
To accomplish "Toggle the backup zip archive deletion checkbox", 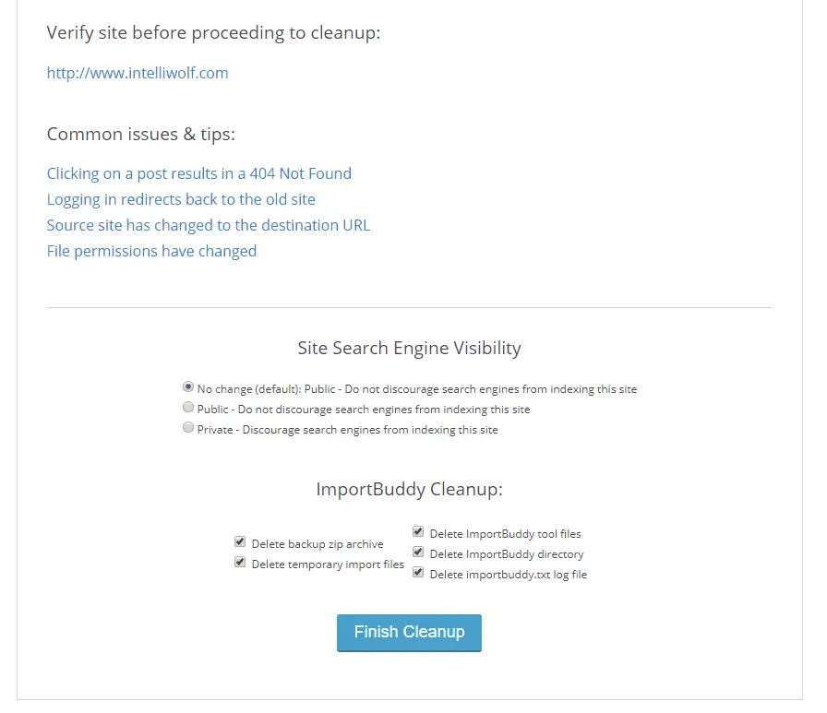I will pyautogui.click(x=240, y=541).
